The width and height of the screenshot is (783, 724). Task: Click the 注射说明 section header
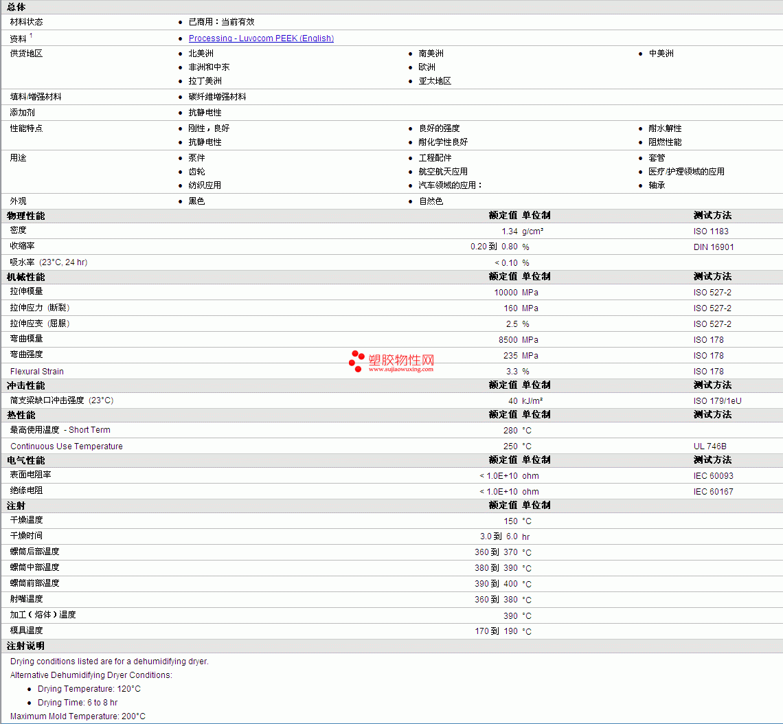pyautogui.click(x=26, y=646)
